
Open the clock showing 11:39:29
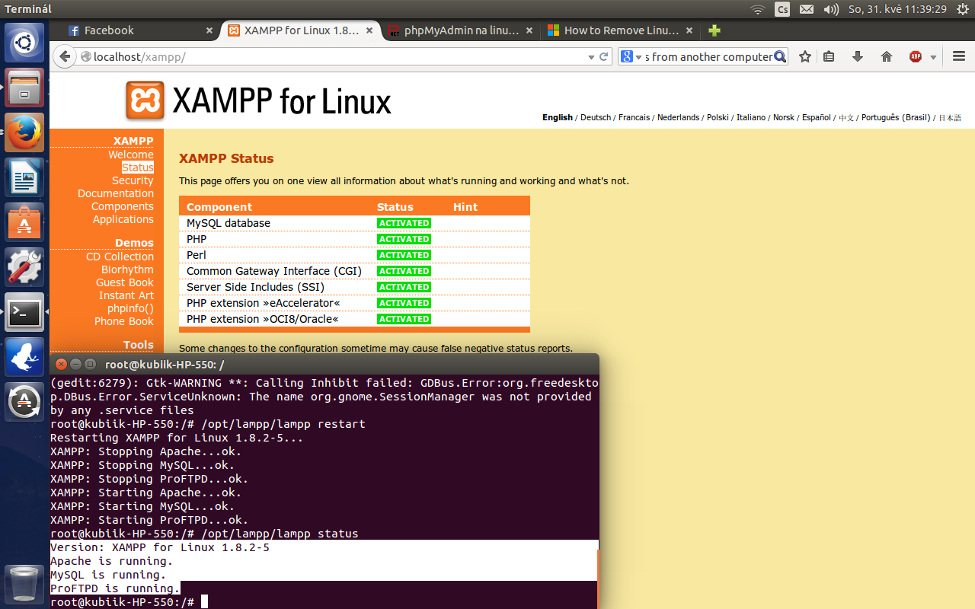pos(898,9)
